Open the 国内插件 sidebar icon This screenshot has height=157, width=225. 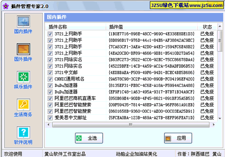(23, 22)
